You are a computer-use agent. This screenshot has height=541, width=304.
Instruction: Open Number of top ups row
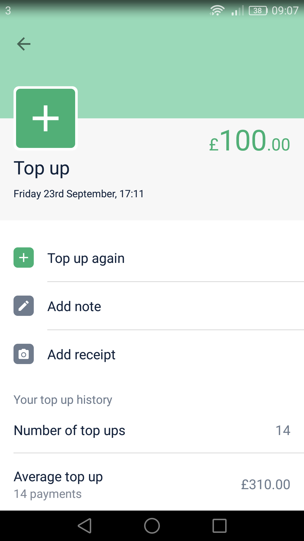coord(152,431)
